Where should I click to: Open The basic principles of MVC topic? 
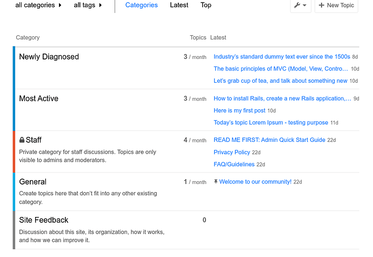281,69
